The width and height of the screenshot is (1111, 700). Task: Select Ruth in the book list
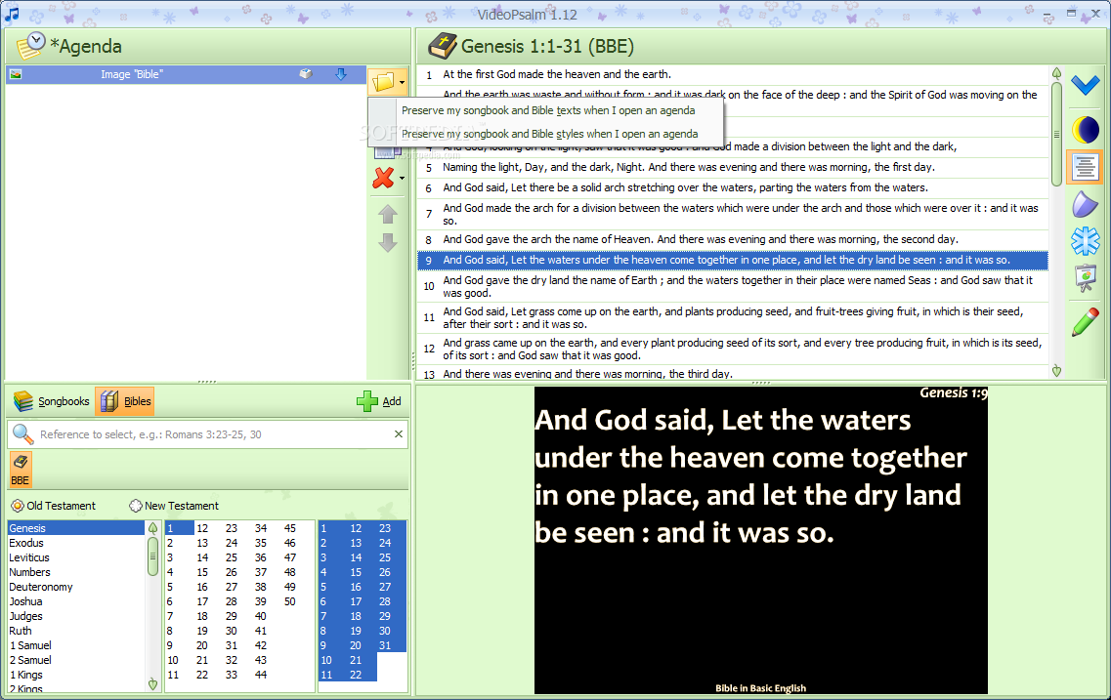76,631
